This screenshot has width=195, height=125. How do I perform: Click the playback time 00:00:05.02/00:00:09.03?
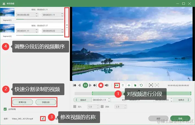pyautogui.click(x=178, y=85)
